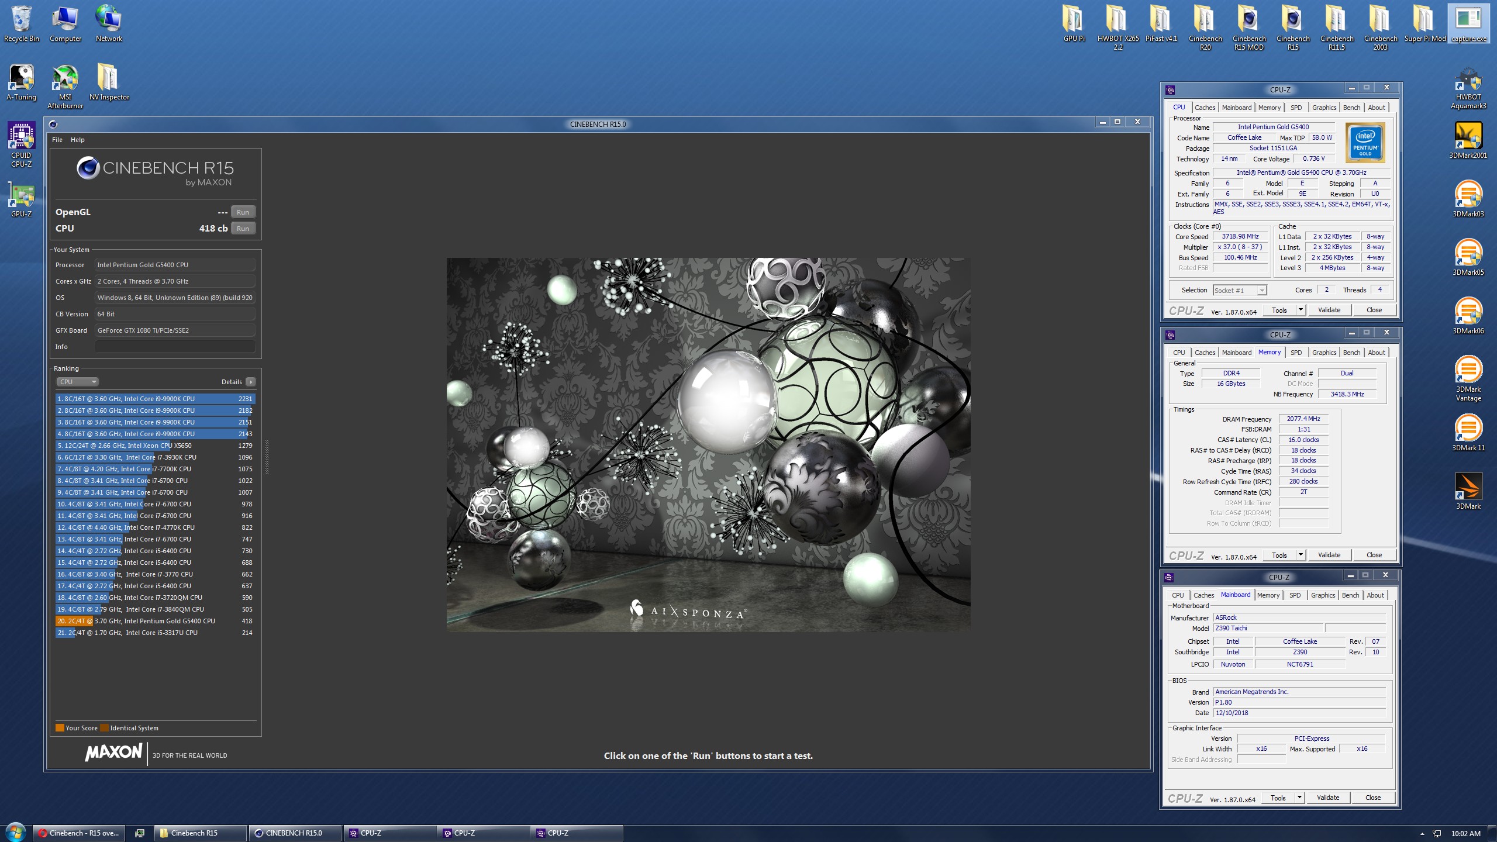
Task: Select ranking row 20 Pentium Gold G5400
Action: click(x=155, y=621)
